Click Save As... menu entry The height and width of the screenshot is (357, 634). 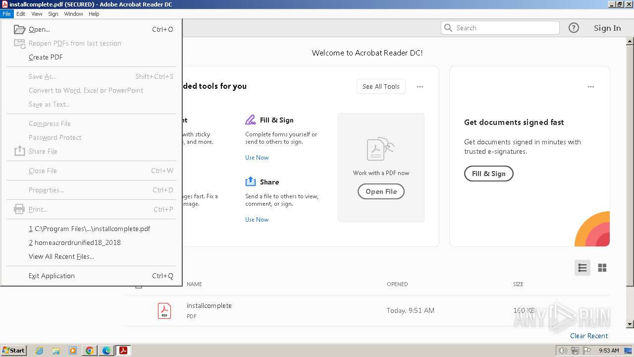(x=92, y=76)
